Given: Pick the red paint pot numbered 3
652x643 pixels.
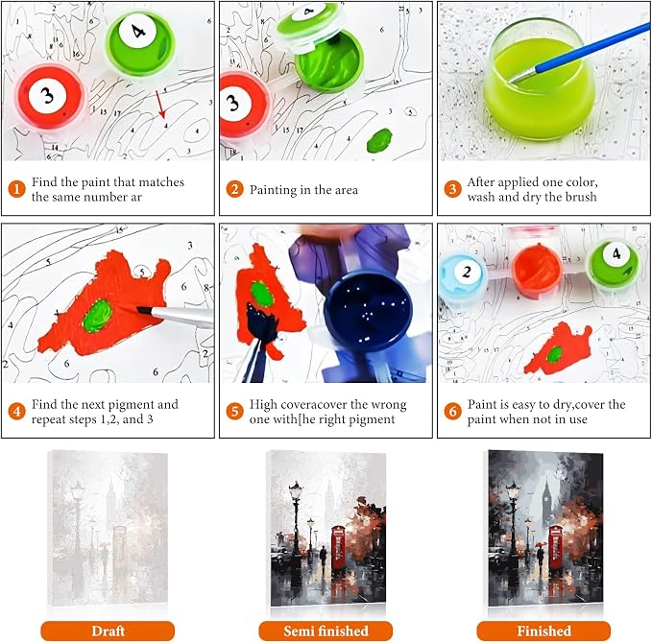Looking at the screenshot, I should tap(50, 97).
